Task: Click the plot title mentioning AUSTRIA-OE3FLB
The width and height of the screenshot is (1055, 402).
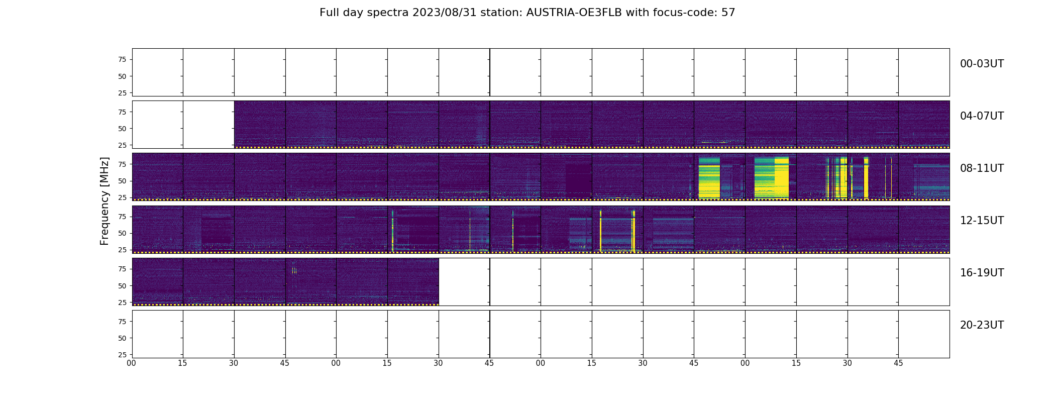Action: [527, 13]
